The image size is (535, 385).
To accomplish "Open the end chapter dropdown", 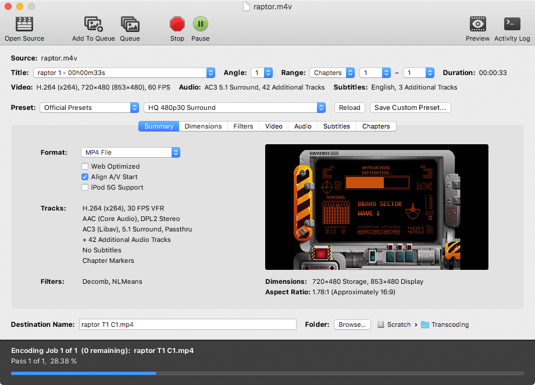I will point(419,73).
